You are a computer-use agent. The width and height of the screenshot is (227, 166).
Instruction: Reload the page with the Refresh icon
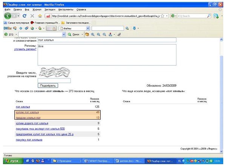click(x=25, y=16)
